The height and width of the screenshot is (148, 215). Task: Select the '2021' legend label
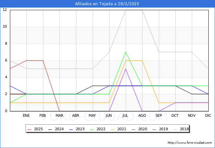pyautogui.click(x=122, y=129)
